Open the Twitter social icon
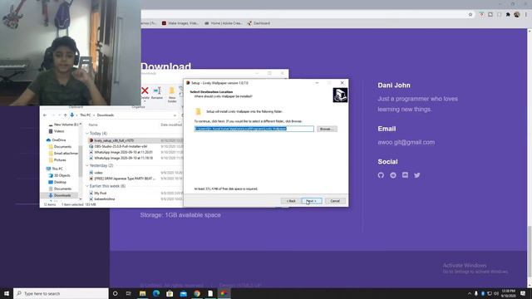This screenshot has width=532, height=299. click(x=417, y=175)
